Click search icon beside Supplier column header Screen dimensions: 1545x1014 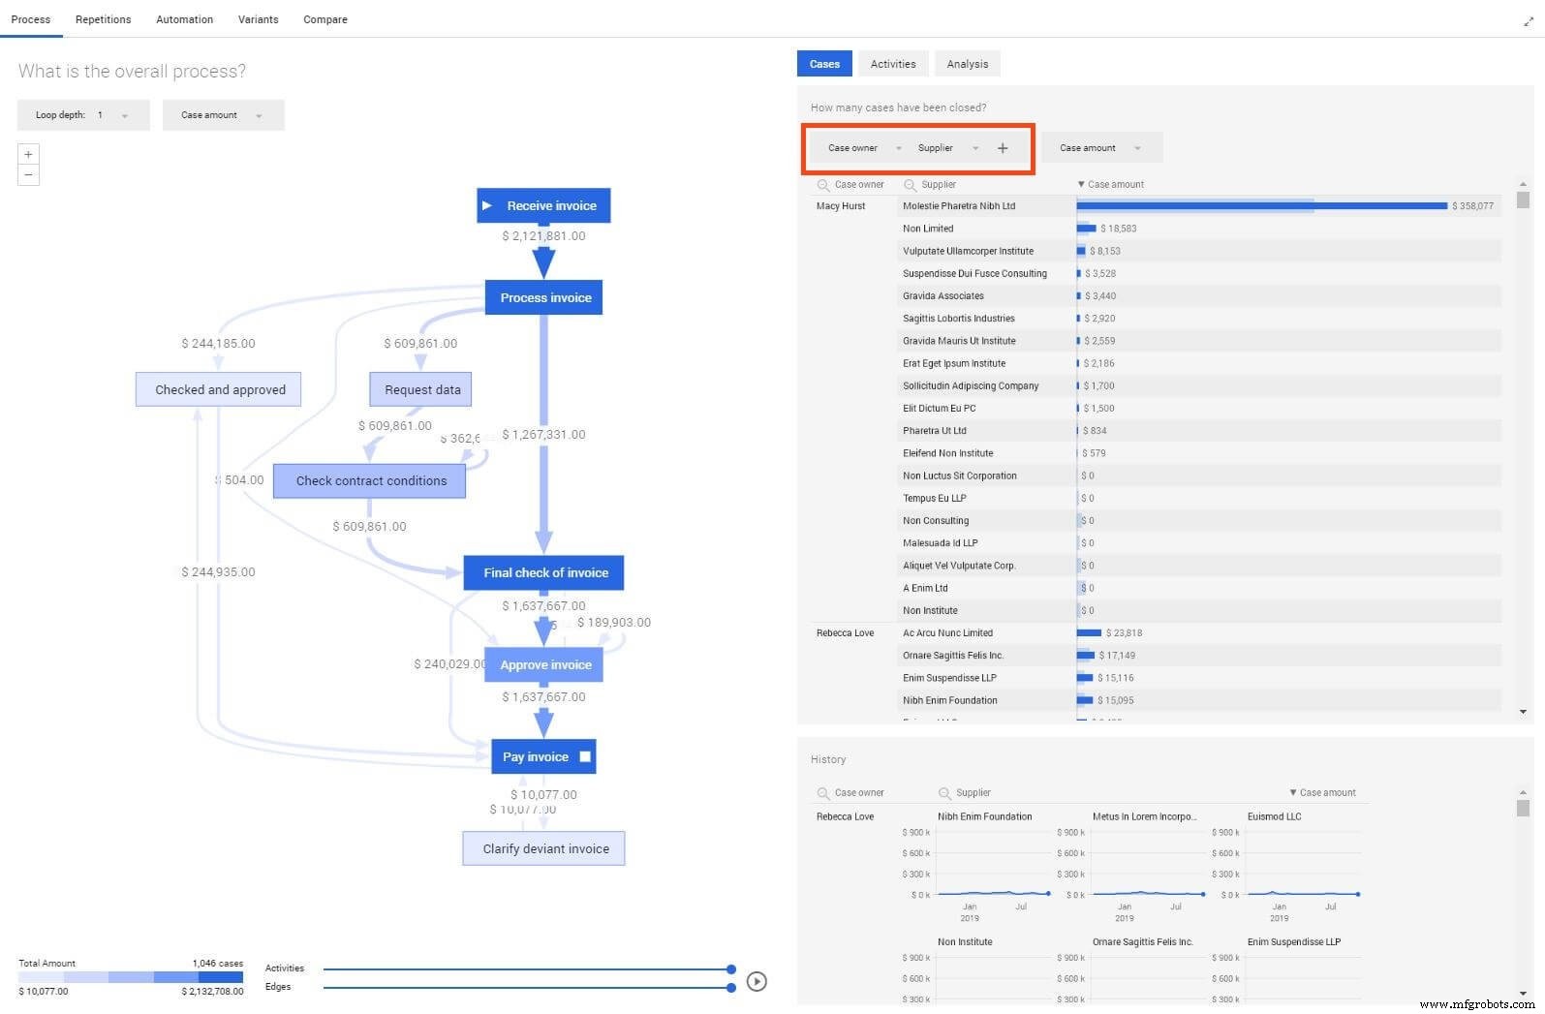[910, 185]
